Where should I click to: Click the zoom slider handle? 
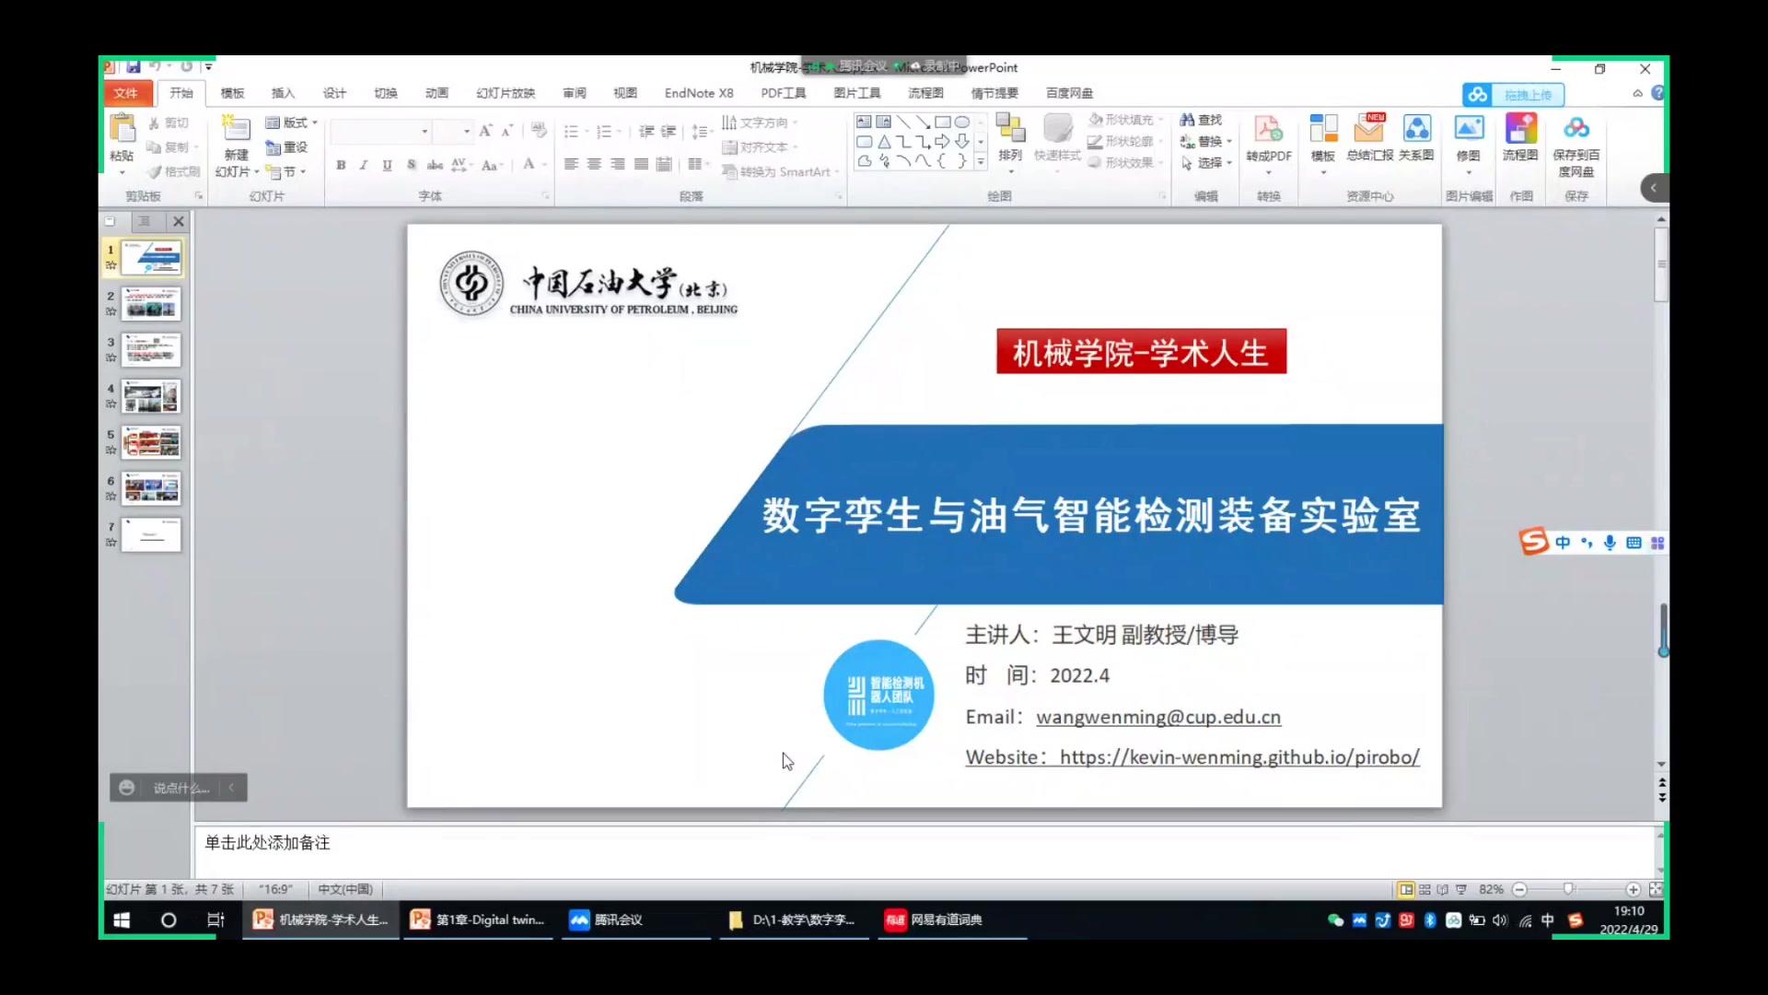pyautogui.click(x=1568, y=890)
